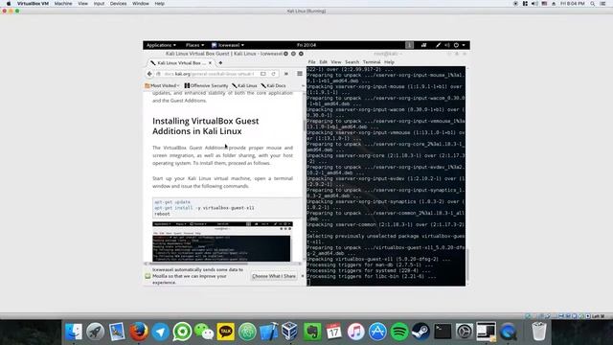Open Kali system power menu arrow
The width and height of the screenshot is (613, 345).
464,45
